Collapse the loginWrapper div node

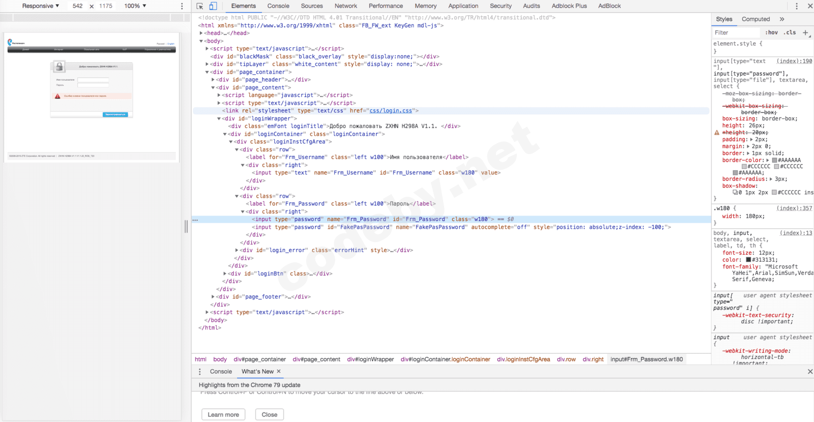pyautogui.click(x=219, y=118)
